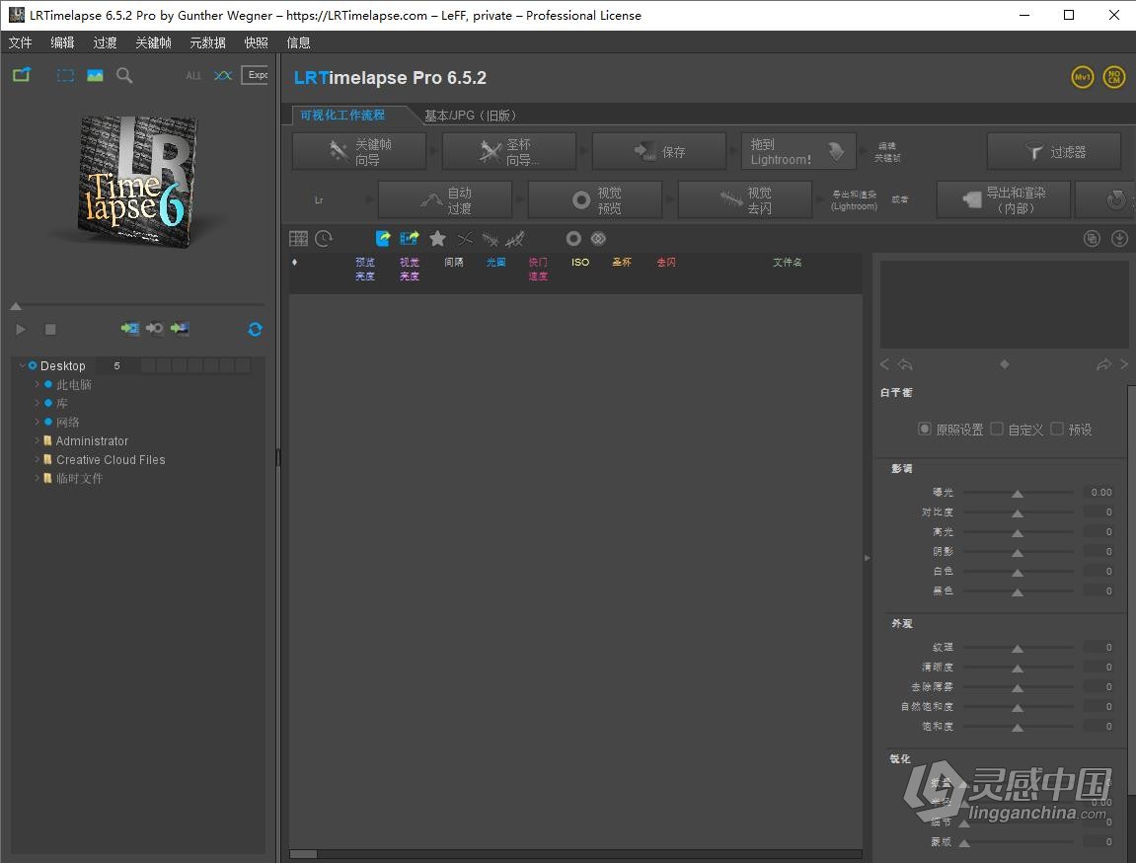The height and width of the screenshot is (863, 1136).
Task: Expand the Creative Cloud Files folder node
Action: pos(37,459)
